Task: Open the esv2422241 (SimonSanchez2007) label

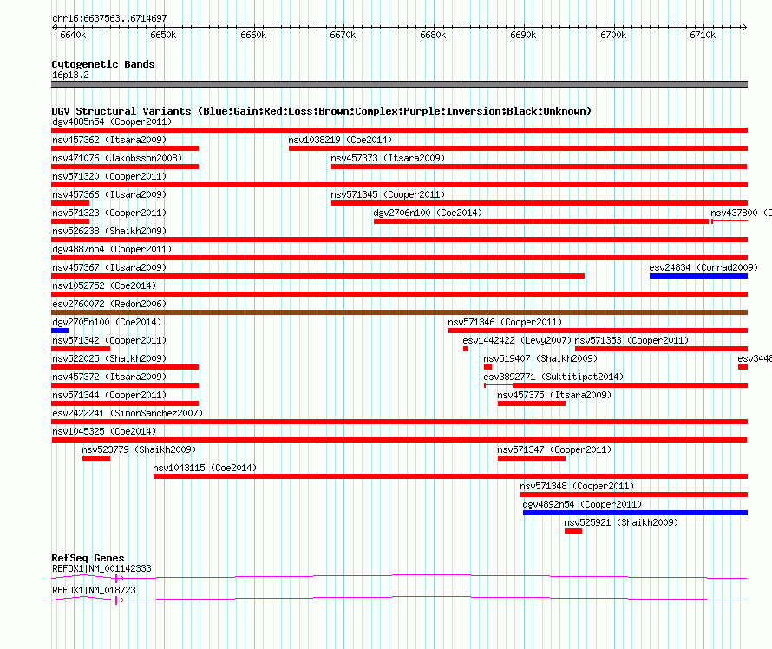Action: (128, 413)
